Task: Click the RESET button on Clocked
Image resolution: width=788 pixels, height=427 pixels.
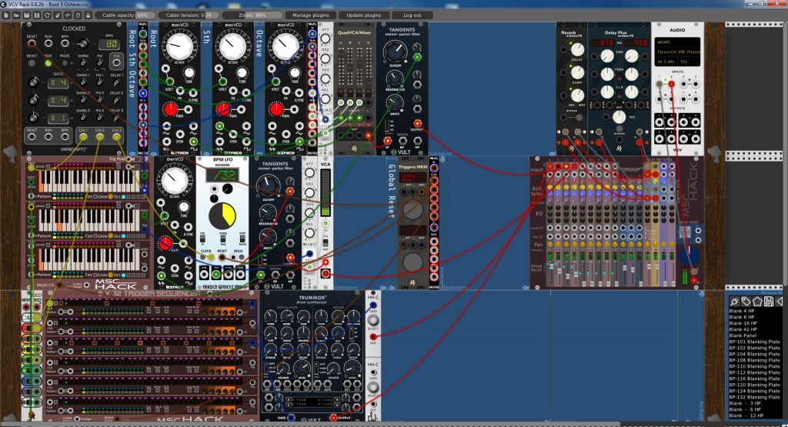Action: [x=32, y=63]
